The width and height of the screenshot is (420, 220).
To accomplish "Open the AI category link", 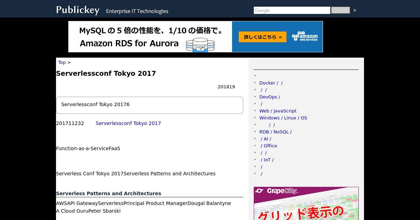I will pos(266,139).
